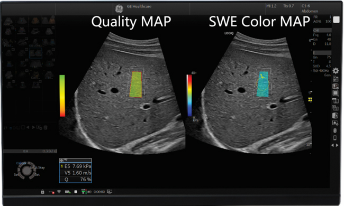Select the Q 76 % result row

pyautogui.click(x=76, y=179)
